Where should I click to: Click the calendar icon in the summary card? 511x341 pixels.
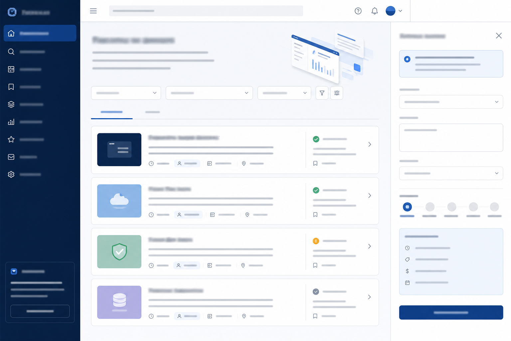pos(407,283)
